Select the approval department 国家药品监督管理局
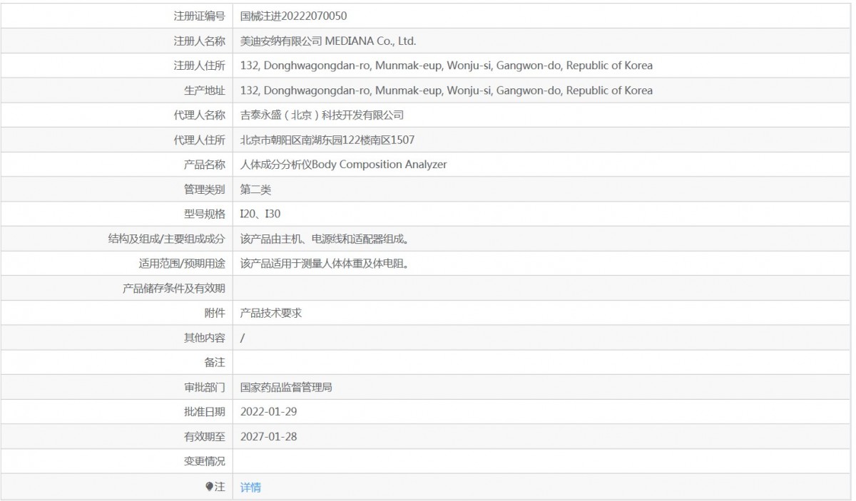This screenshot has width=856, height=501. point(286,388)
